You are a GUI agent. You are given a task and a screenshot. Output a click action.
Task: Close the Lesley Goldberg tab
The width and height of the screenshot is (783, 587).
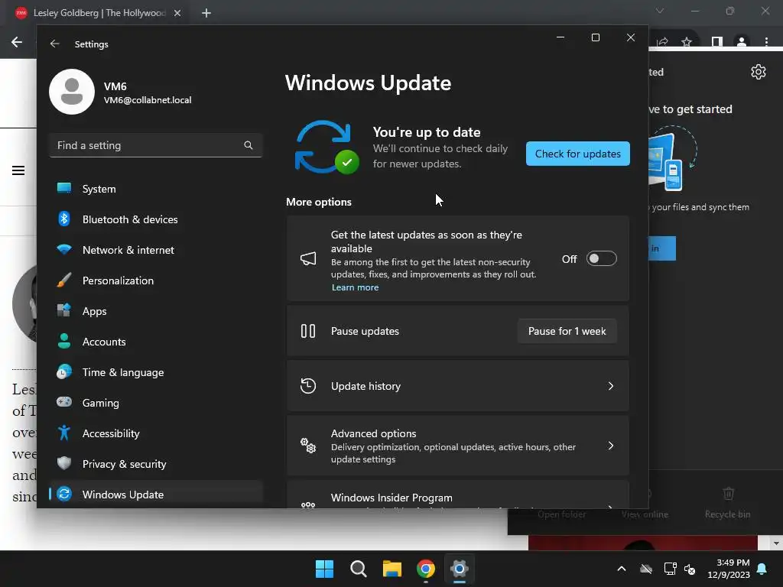point(177,14)
